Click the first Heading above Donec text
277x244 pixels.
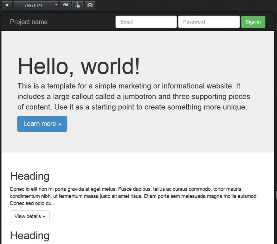click(x=30, y=176)
